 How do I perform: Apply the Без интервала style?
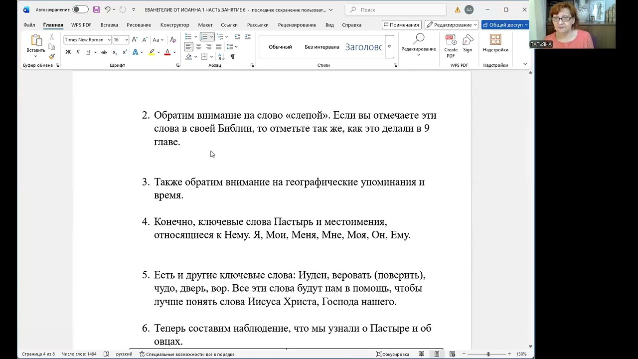pos(321,47)
